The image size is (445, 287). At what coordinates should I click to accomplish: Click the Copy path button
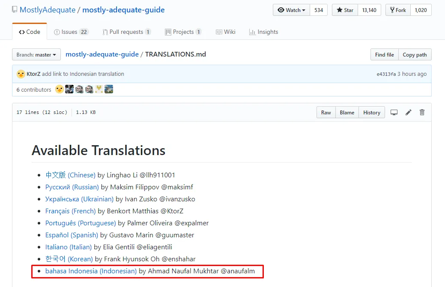pos(415,54)
